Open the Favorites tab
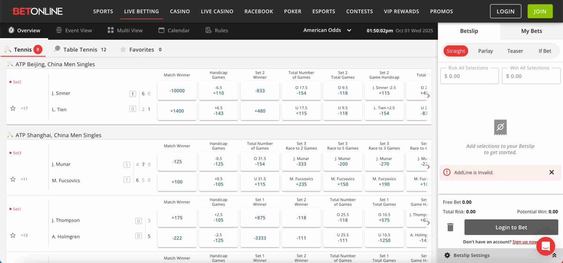The image size is (563, 263). pos(141,50)
